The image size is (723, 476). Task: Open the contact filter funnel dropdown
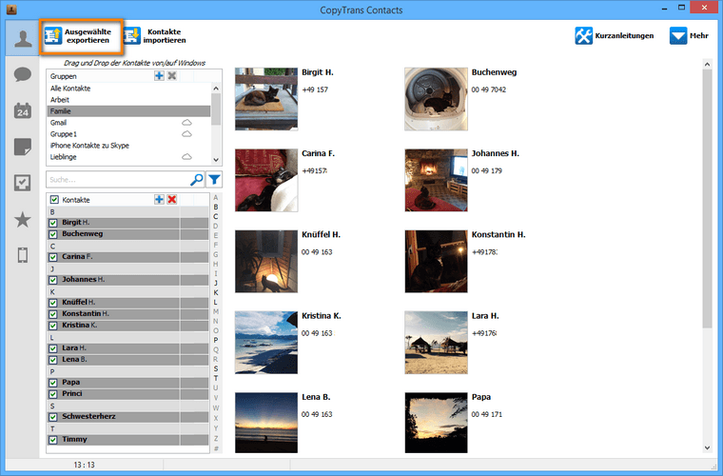click(x=214, y=179)
